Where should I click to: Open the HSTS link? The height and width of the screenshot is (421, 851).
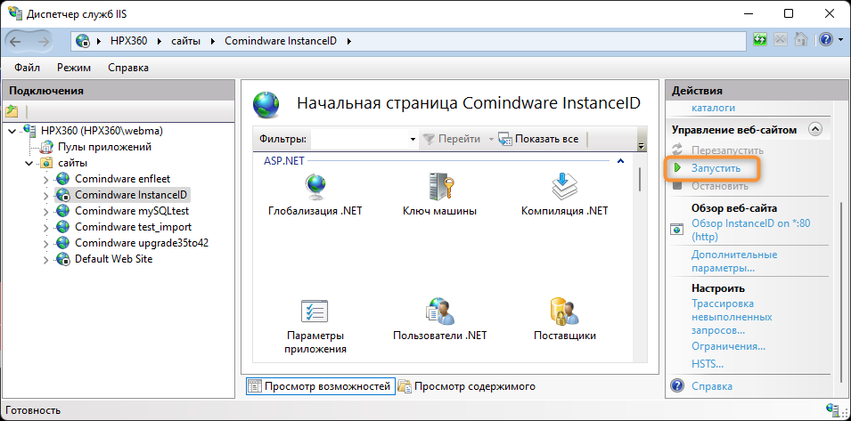(x=708, y=363)
